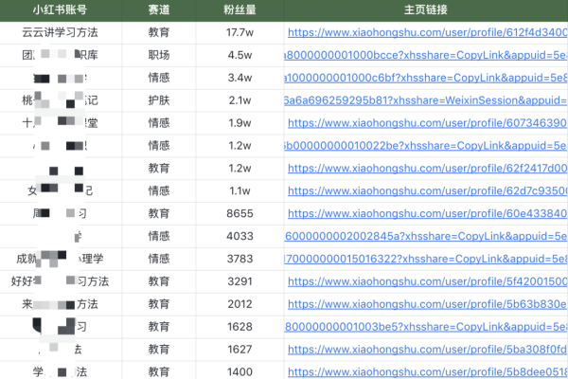Select the 教育 cell in the 17.7w row
This screenshot has width=568, height=379.
(x=159, y=32)
